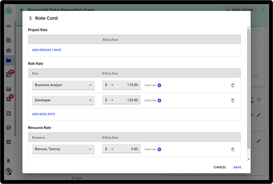273x184 pixels.
Task: Click plus icon beside Benson, Tammy initial rate
Action: (160, 149)
